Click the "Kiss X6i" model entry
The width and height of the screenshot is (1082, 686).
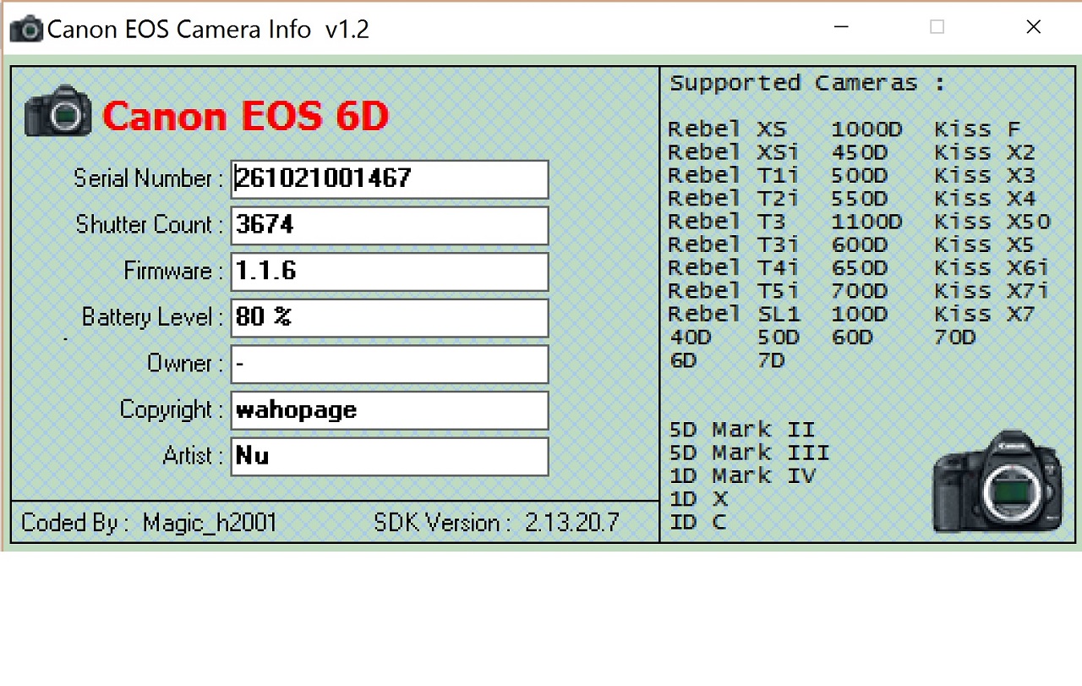[992, 268]
